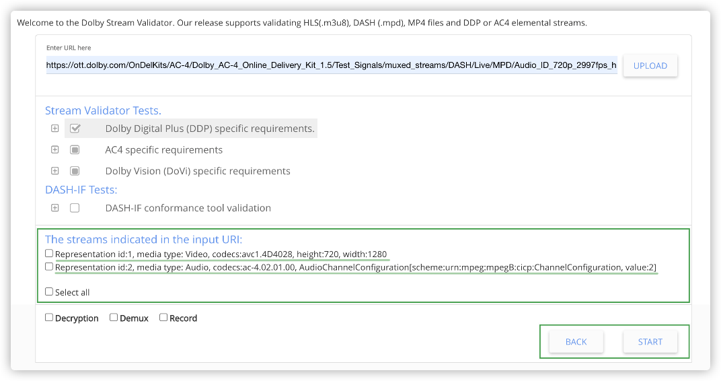Expand the DASH-IF conformance tool node
721x381 pixels.
coord(55,208)
